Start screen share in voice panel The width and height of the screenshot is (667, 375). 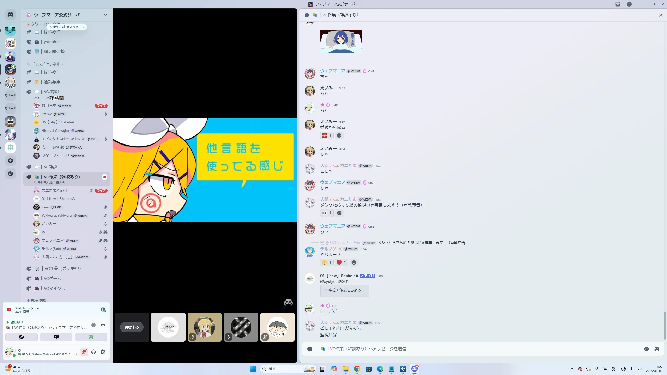tap(56, 337)
